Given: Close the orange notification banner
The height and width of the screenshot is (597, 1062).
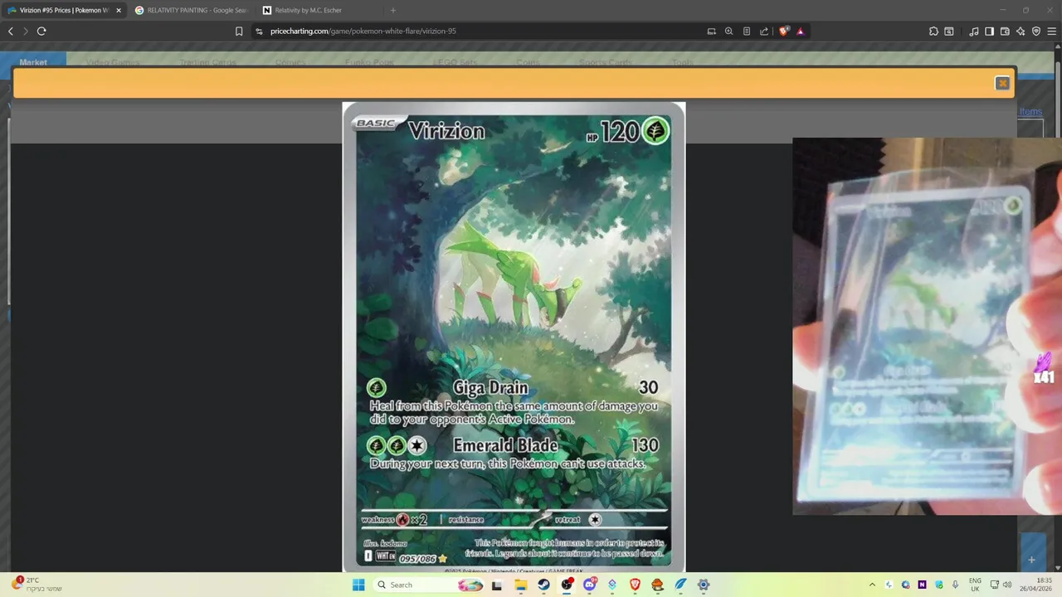Looking at the screenshot, I should (1002, 83).
